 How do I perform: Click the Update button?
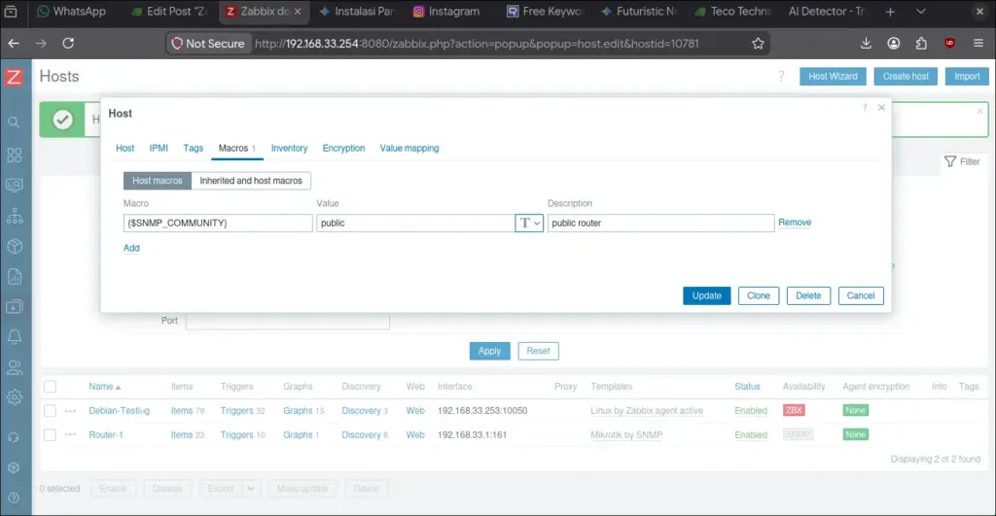706,295
